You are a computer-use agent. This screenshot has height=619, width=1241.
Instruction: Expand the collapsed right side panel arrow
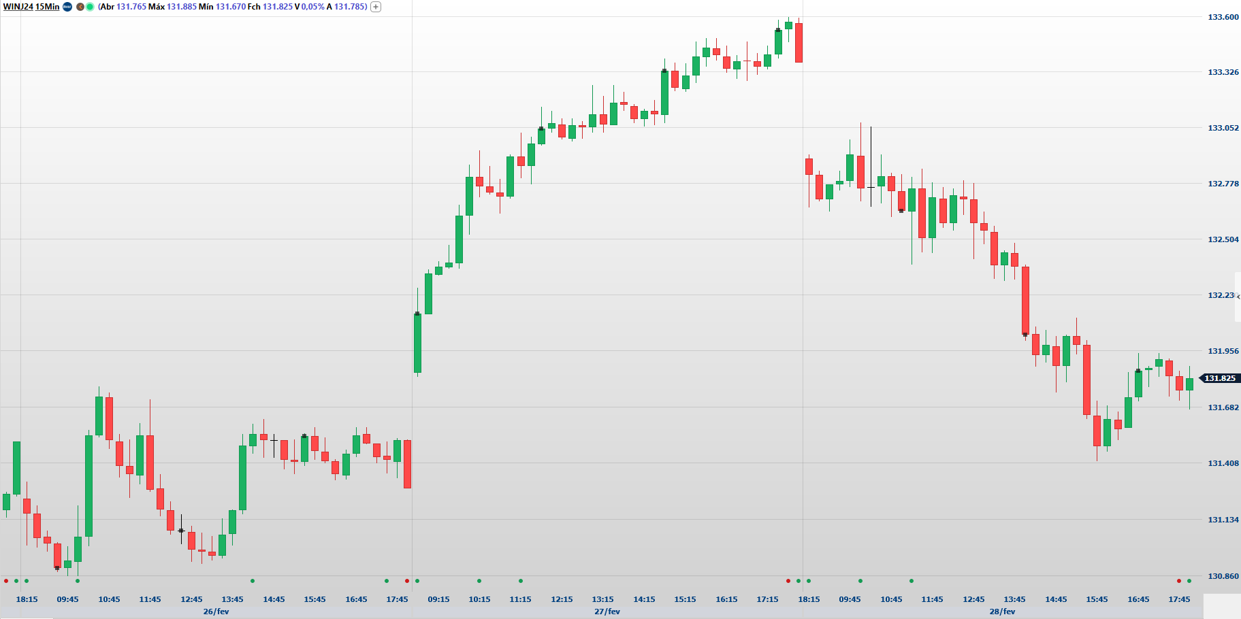tap(1238, 297)
